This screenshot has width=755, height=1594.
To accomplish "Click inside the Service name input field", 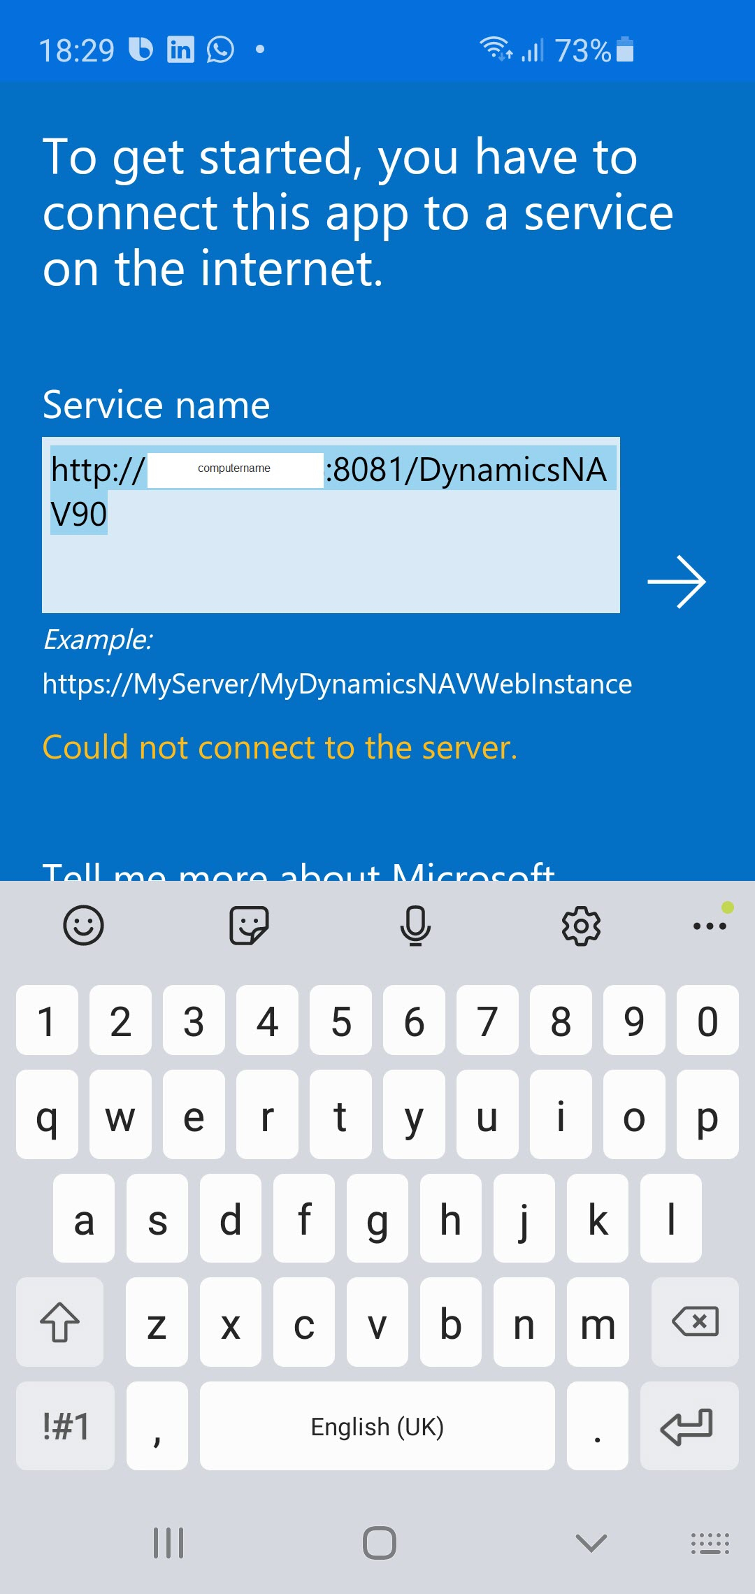I will click(x=331, y=525).
